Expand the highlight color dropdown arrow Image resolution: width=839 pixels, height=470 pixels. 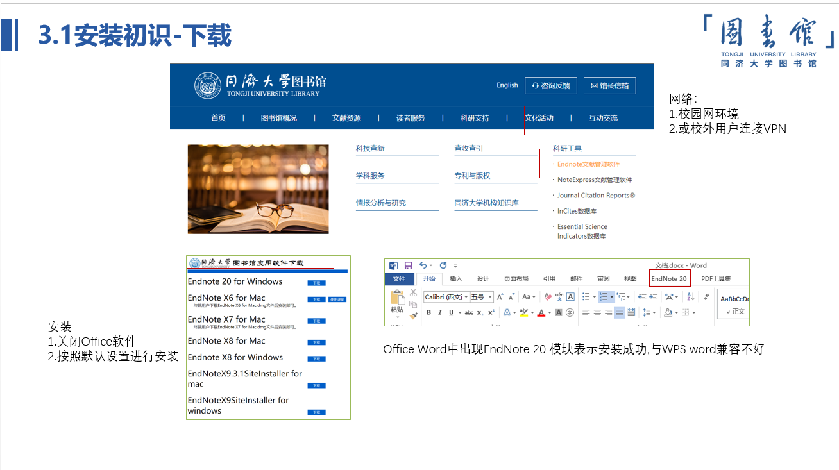[532, 312]
